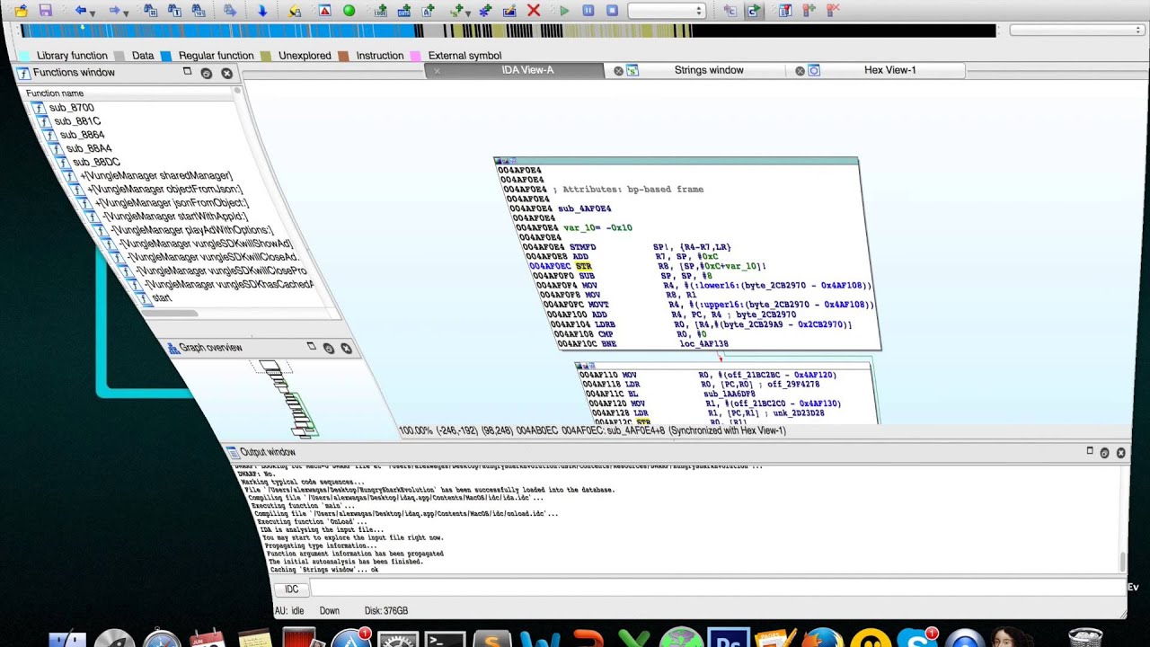Select sub_88A4 in Functions window

tap(88, 148)
